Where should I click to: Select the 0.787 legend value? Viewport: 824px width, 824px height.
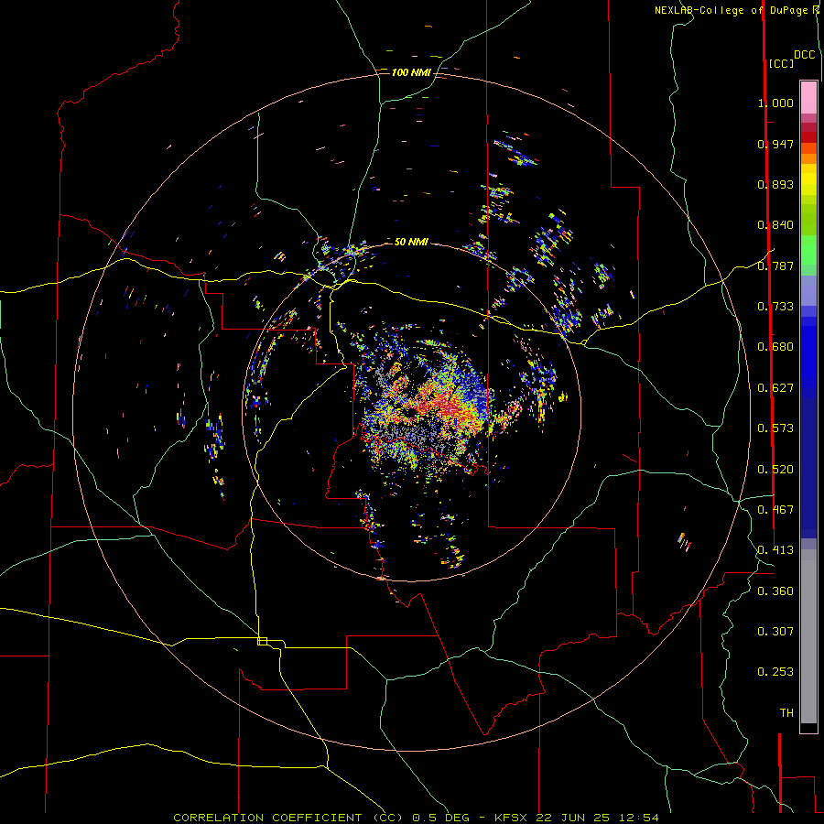[x=775, y=266]
